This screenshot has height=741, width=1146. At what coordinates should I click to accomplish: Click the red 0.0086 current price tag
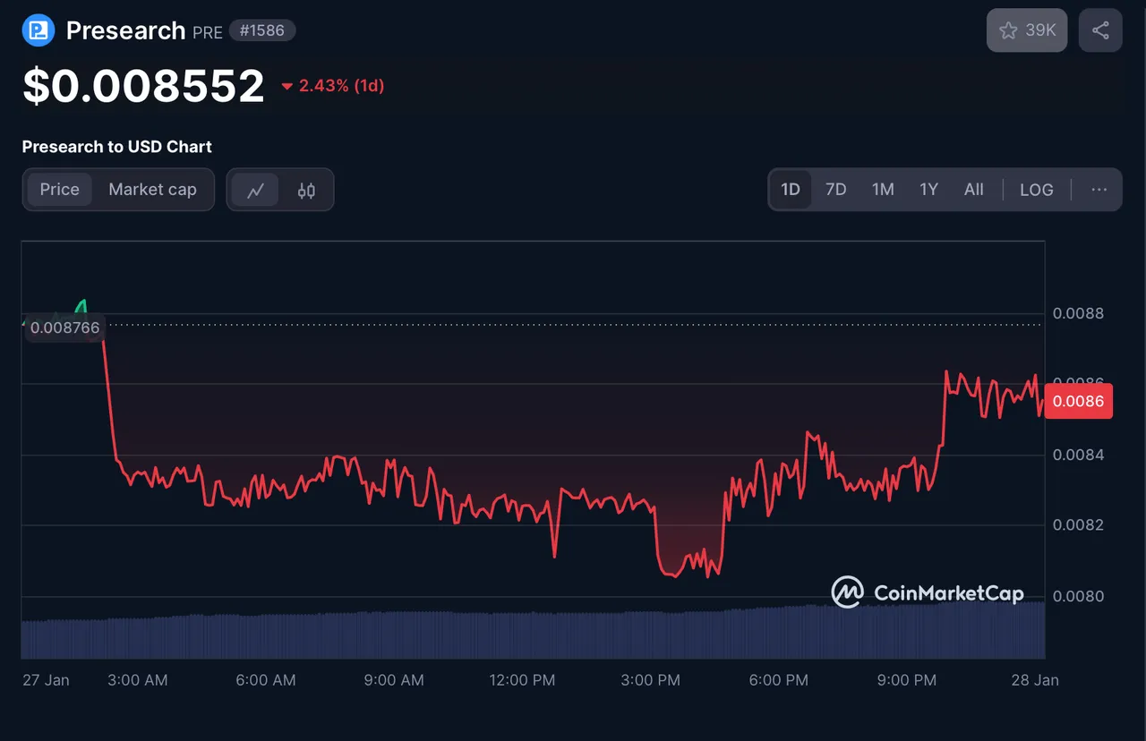coord(1079,401)
